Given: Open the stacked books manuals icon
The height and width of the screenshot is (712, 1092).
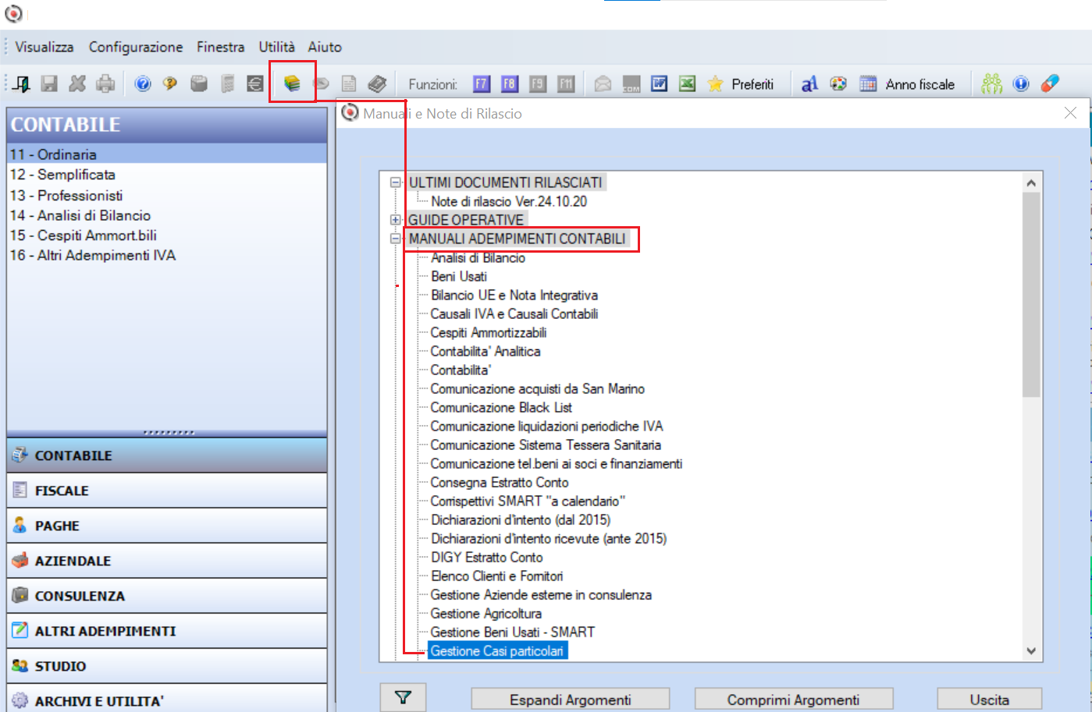Looking at the screenshot, I should coord(292,83).
